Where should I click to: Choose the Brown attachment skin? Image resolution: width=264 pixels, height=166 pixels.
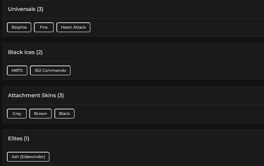(41, 114)
